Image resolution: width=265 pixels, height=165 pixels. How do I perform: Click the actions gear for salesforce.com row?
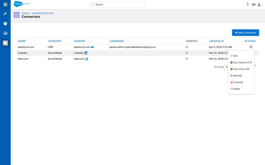click(x=251, y=47)
